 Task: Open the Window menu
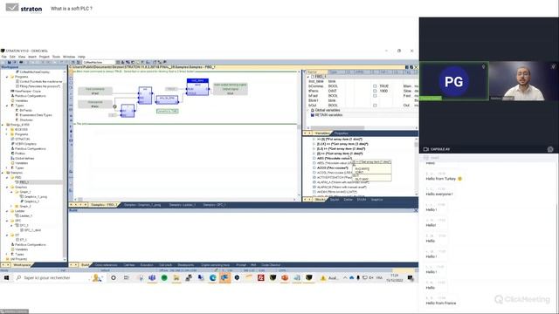coord(69,57)
